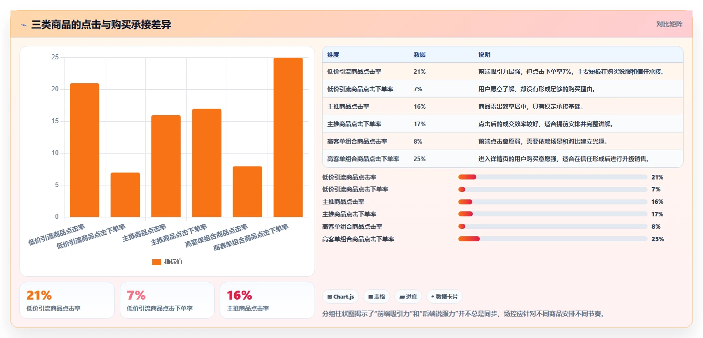Click the table data cell '25%'
Image resolution: width=703 pixels, height=338 pixels.
(x=441, y=159)
